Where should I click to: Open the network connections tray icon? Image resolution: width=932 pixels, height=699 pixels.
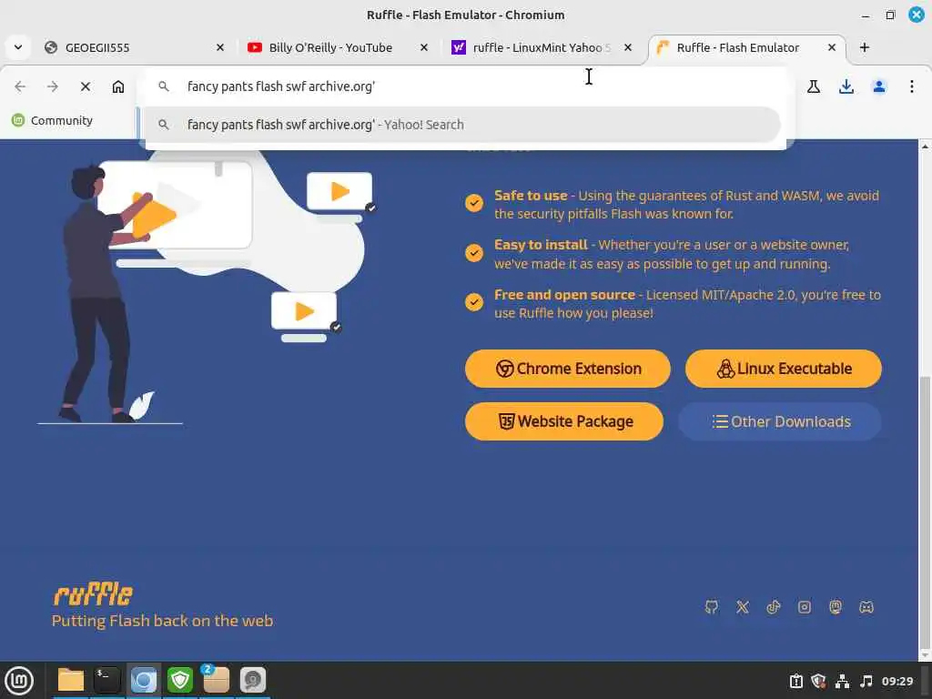[842, 681]
